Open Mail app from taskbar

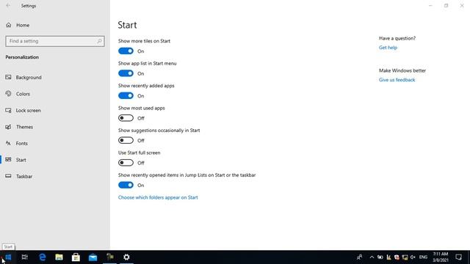[93, 257]
